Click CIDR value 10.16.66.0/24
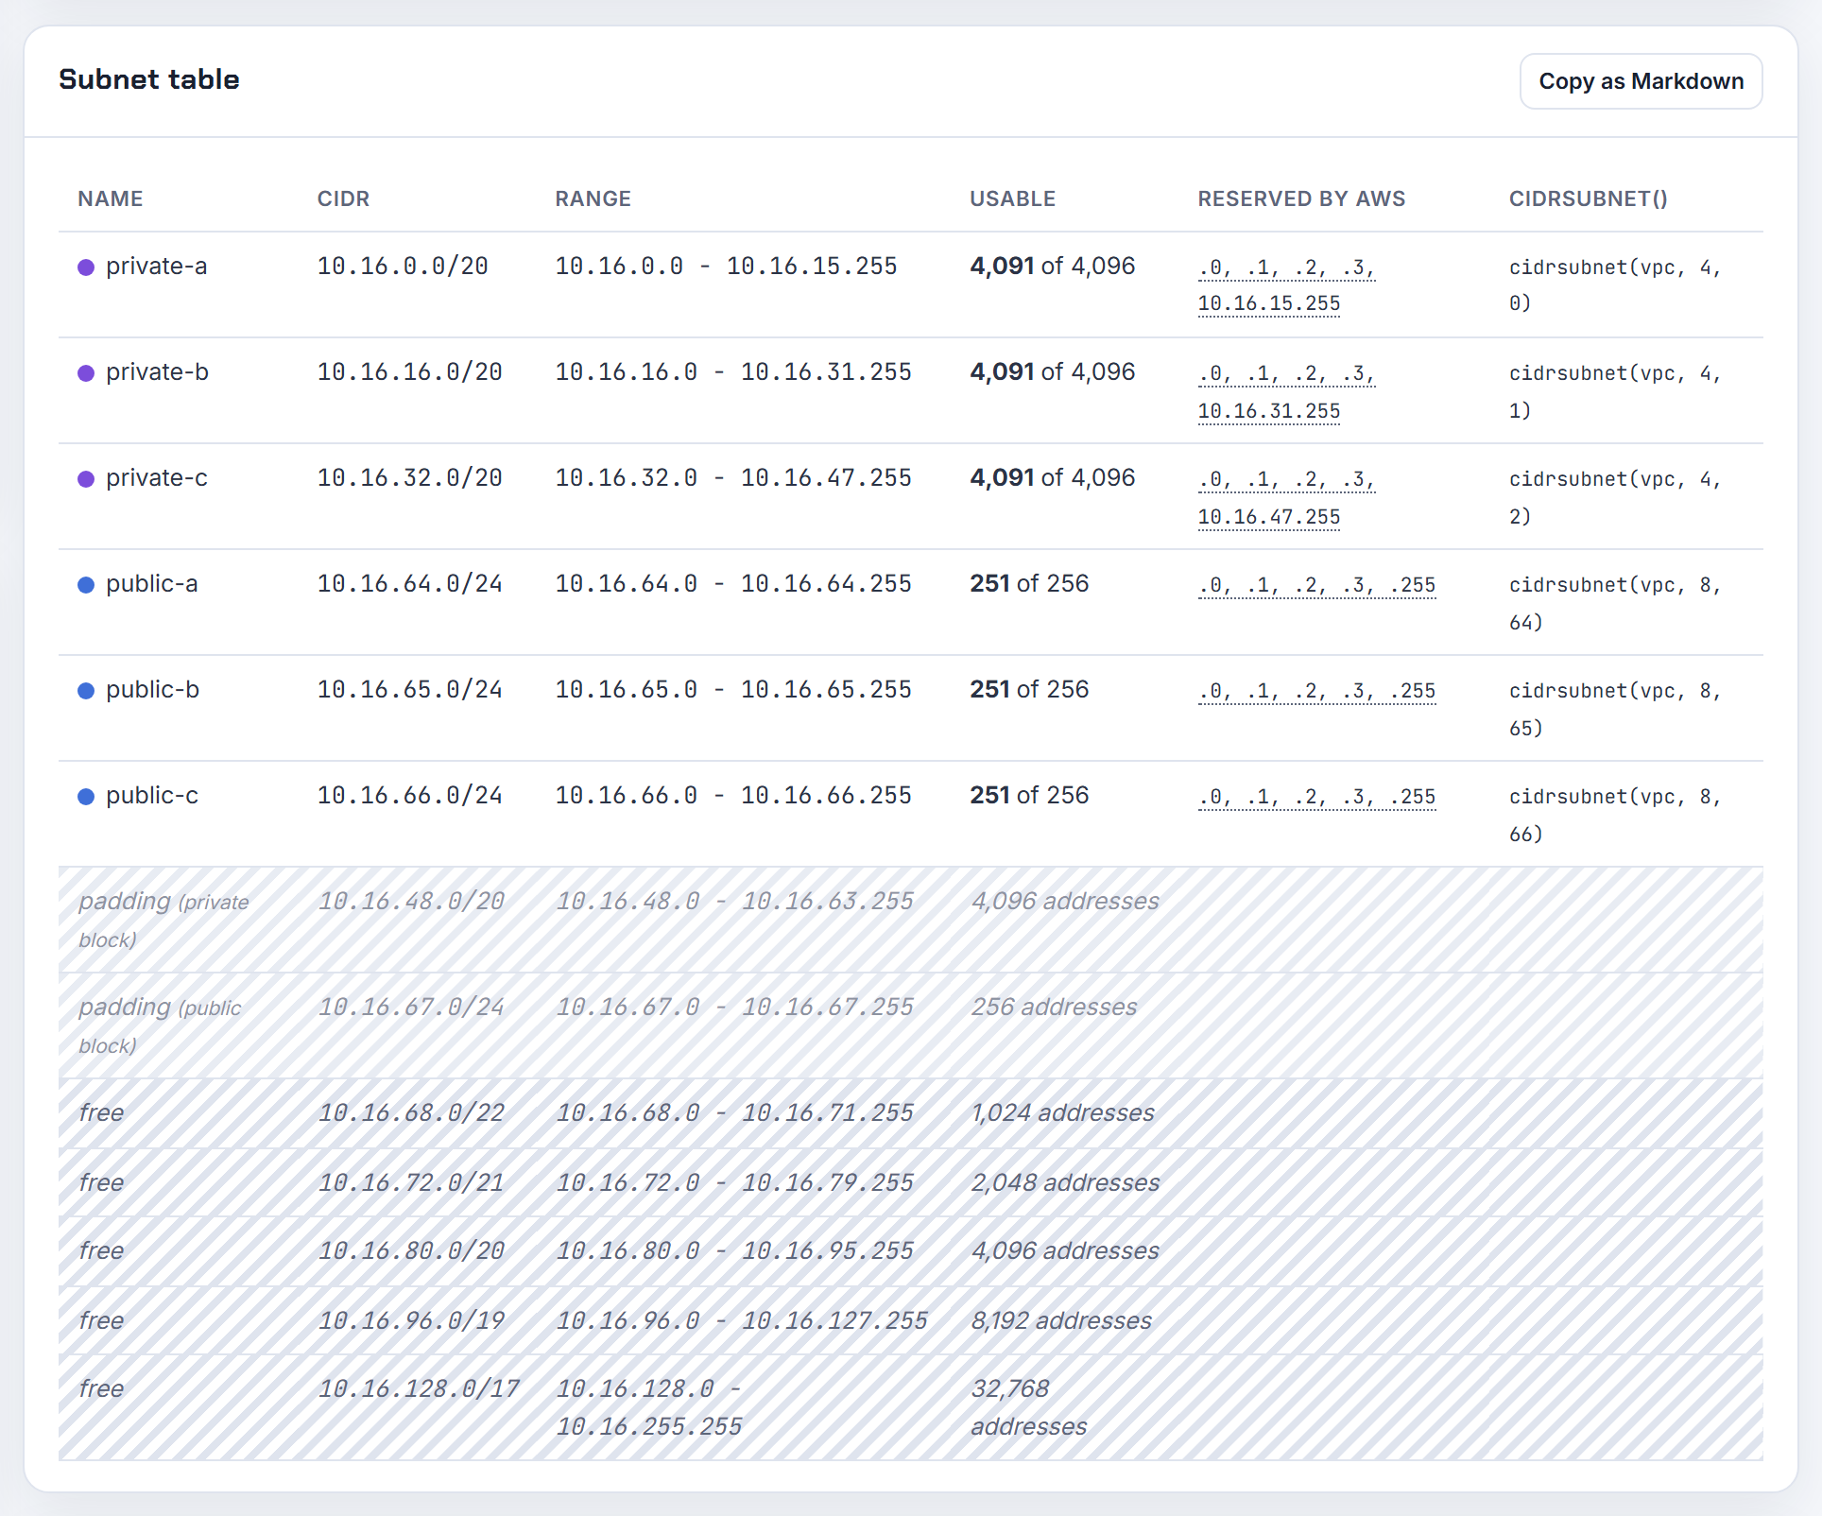The image size is (1822, 1516). pyautogui.click(x=409, y=796)
